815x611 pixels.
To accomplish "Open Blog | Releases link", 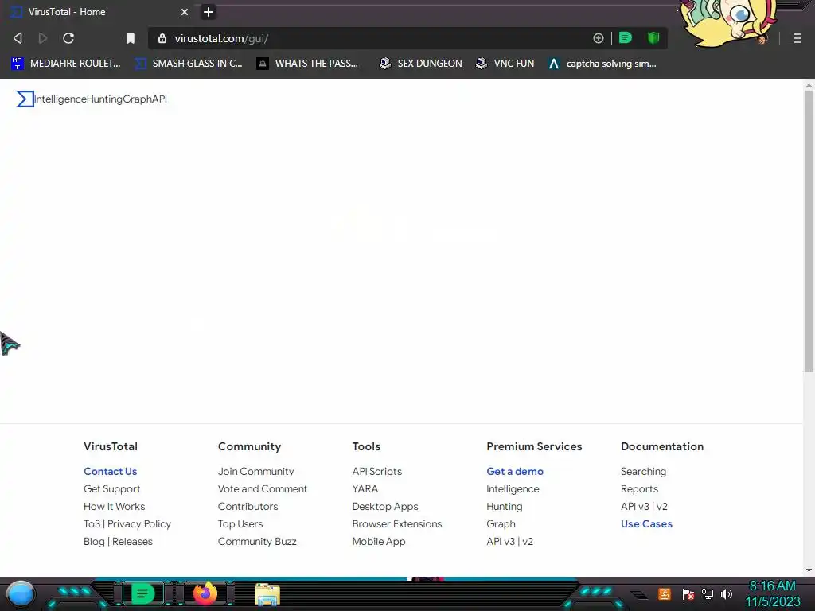I will tap(118, 541).
